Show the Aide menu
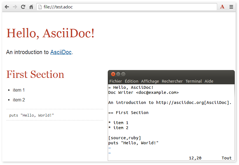Screen dimensions: 239x165 pos(209,81)
